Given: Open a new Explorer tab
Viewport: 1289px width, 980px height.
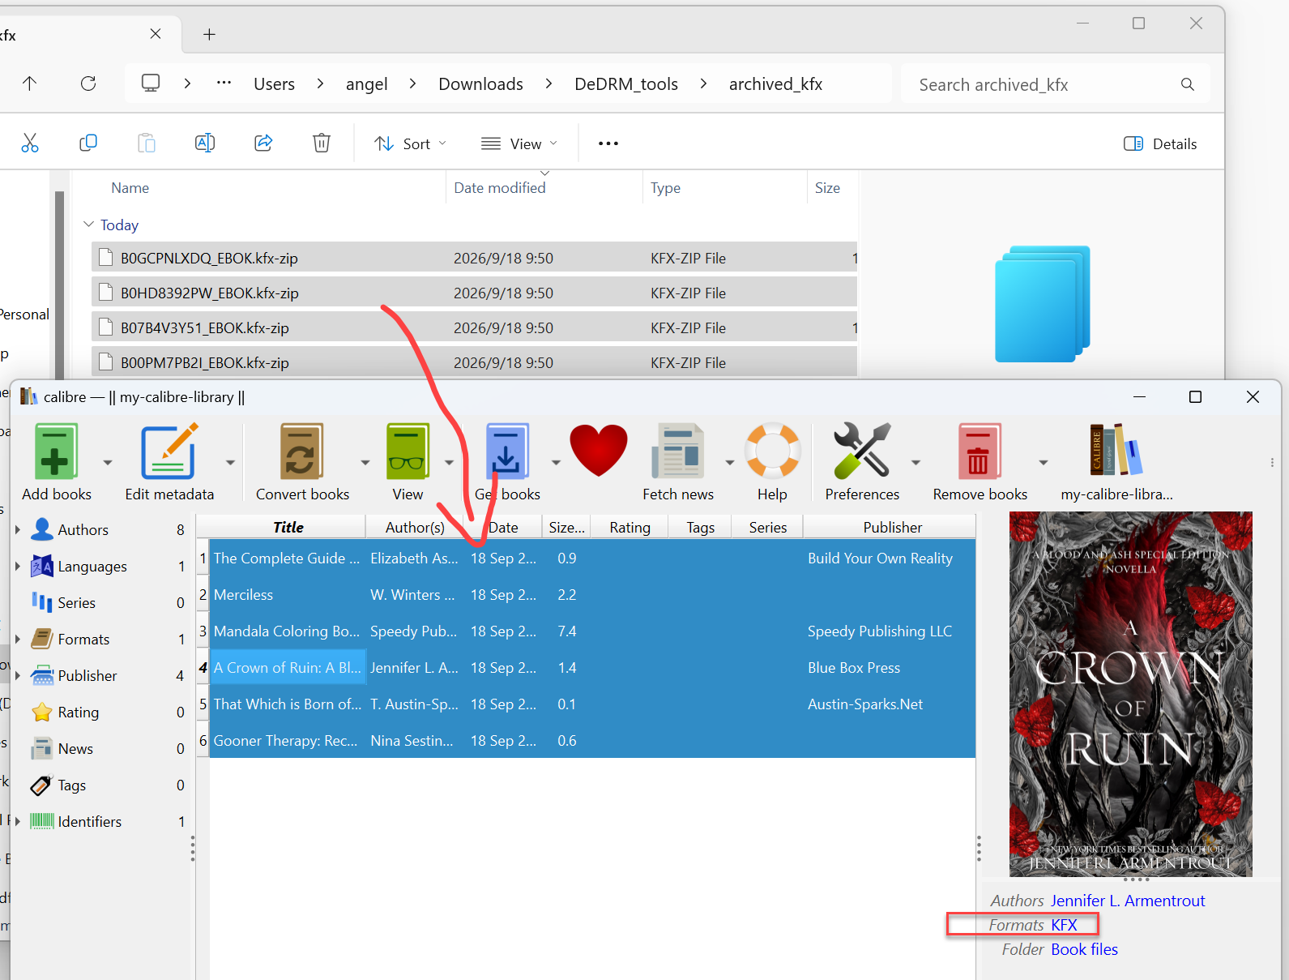Looking at the screenshot, I should tap(209, 34).
